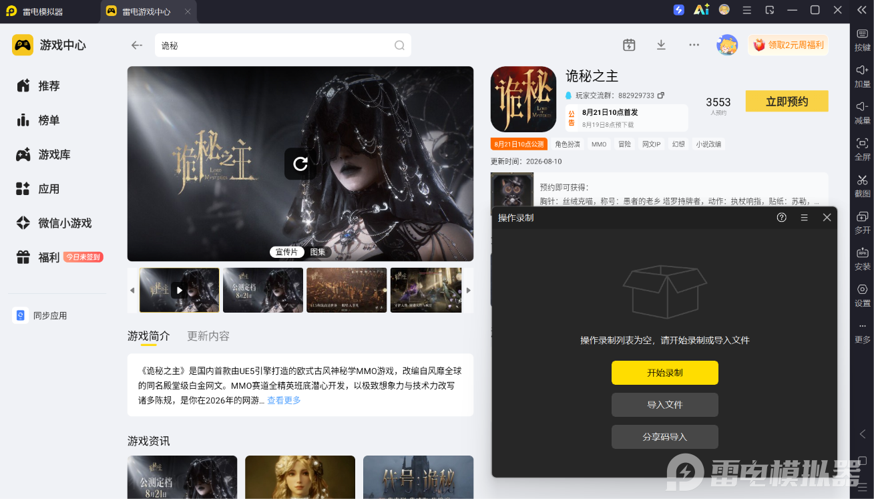Click the 分享码导入 button
The height and width of the screenshot is (499, 874).
(665, 437)
